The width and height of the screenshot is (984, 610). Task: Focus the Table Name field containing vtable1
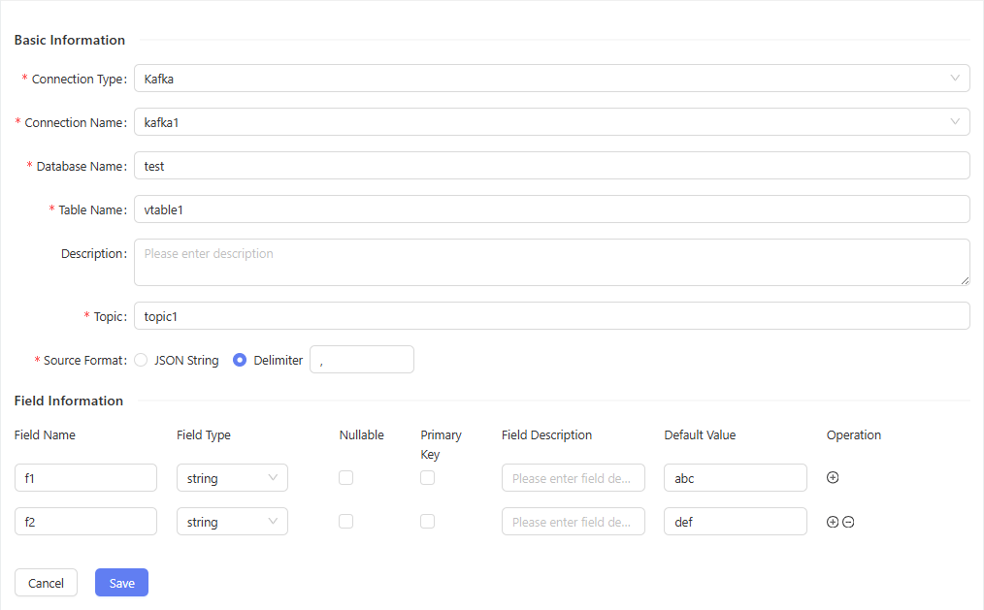(x=551, y=209)
